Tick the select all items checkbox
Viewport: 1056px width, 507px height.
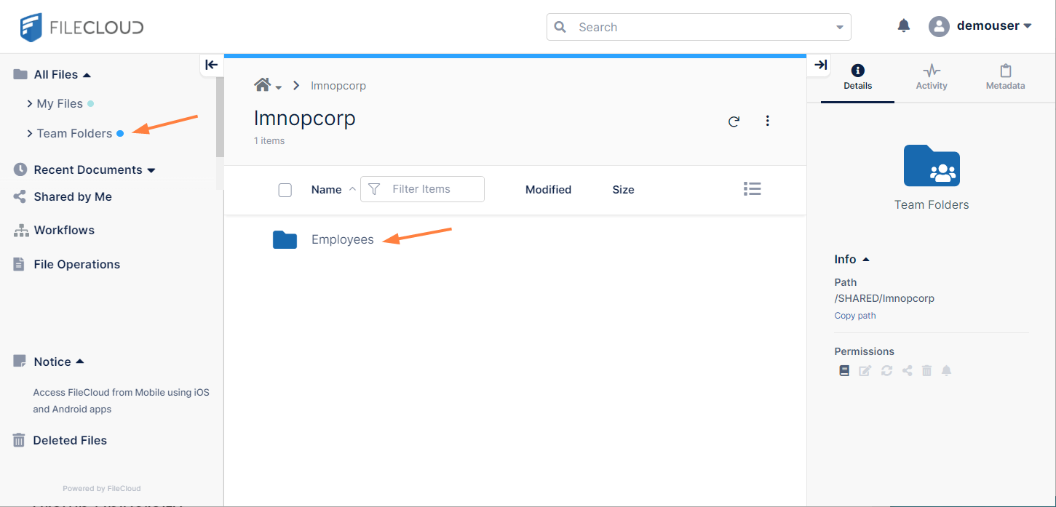click(285, 190)
